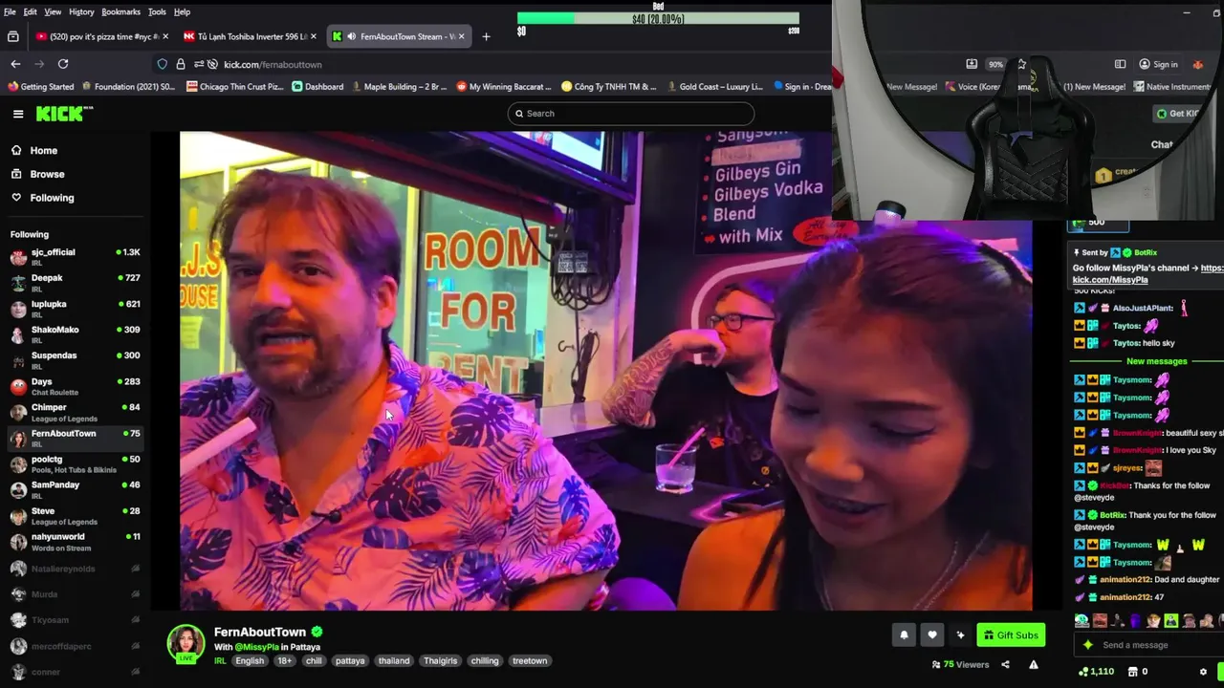This screenshot has height=688, width=1224.
Task: Open the Dashboard bookmark
Action: (x=317, y=86)
